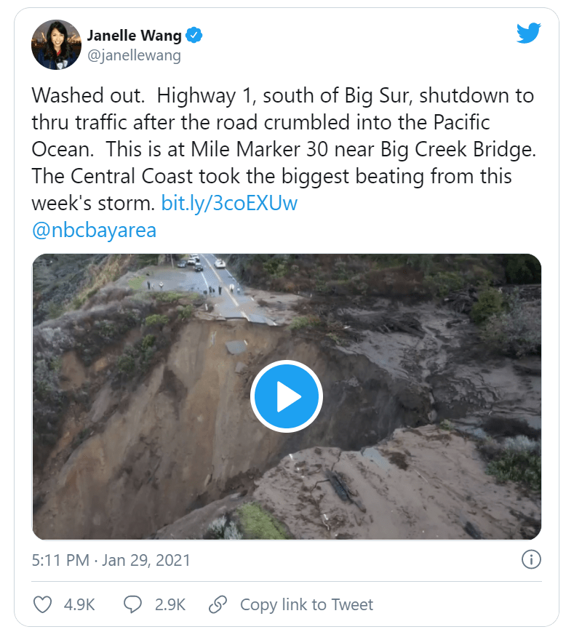Open the bit.ly/3coEXUw link
Screen dimensions: 574x640
click(229, 203)
